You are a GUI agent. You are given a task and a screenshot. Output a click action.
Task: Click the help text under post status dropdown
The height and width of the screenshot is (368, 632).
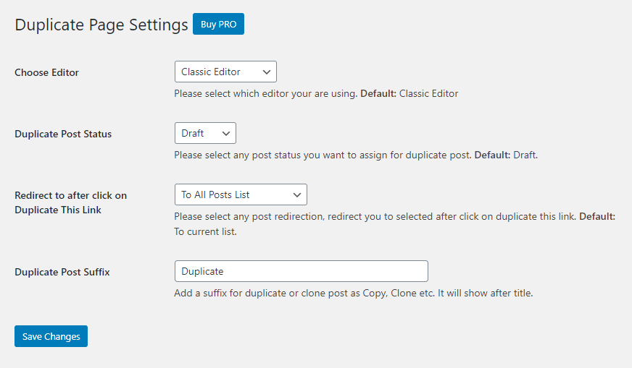323,155
